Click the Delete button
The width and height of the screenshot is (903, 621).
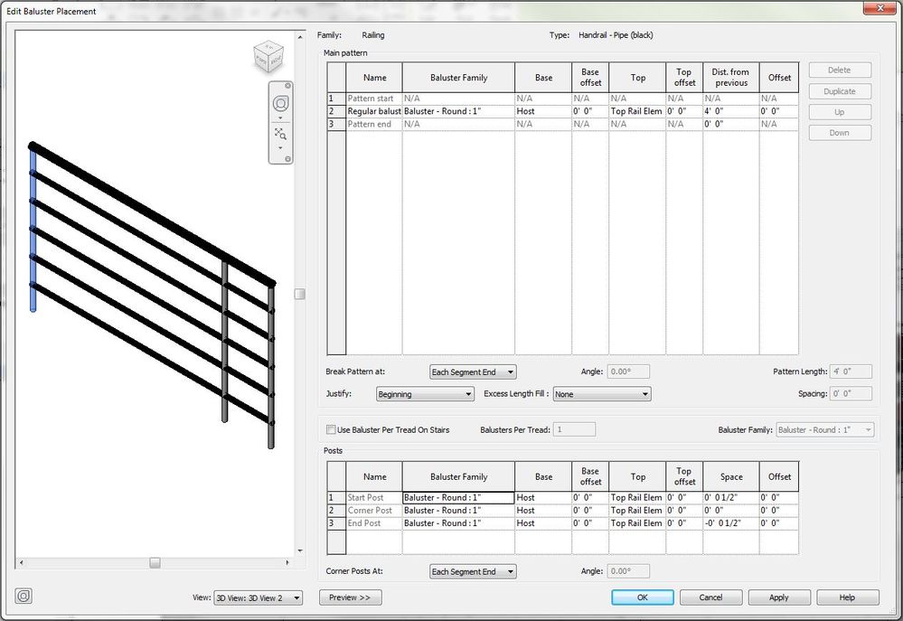(x=839, y=71)
